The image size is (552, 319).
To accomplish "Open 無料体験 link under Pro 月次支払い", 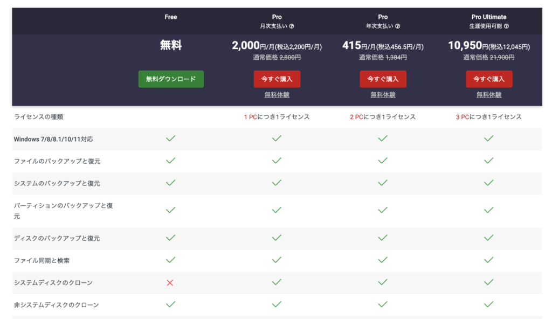I will (x=277, y=95).
